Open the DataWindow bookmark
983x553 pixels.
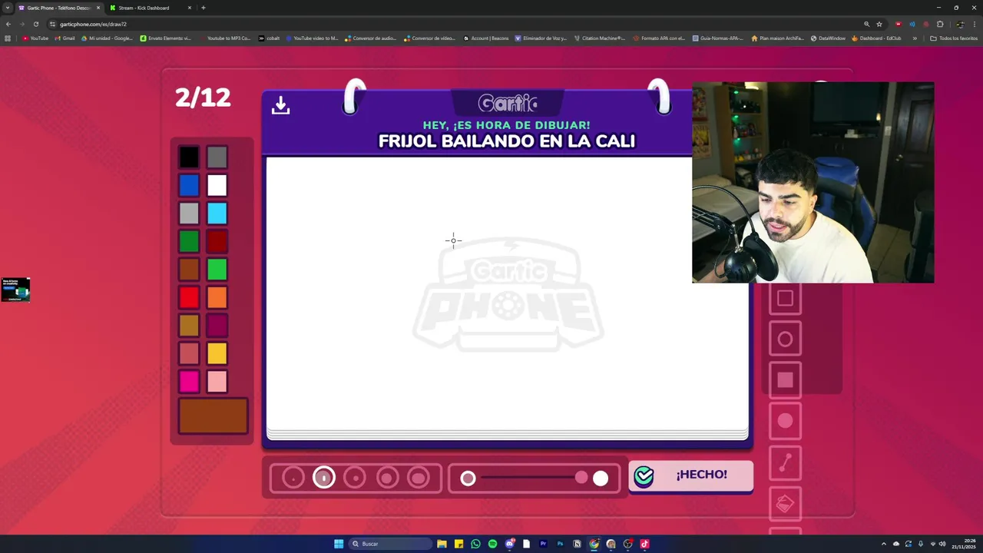pos(828,38)
